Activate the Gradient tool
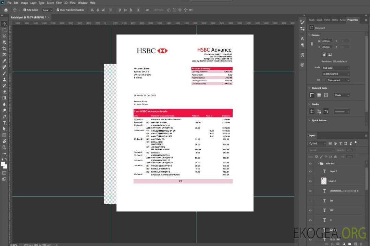370x246 pixels. coord(4,98)
